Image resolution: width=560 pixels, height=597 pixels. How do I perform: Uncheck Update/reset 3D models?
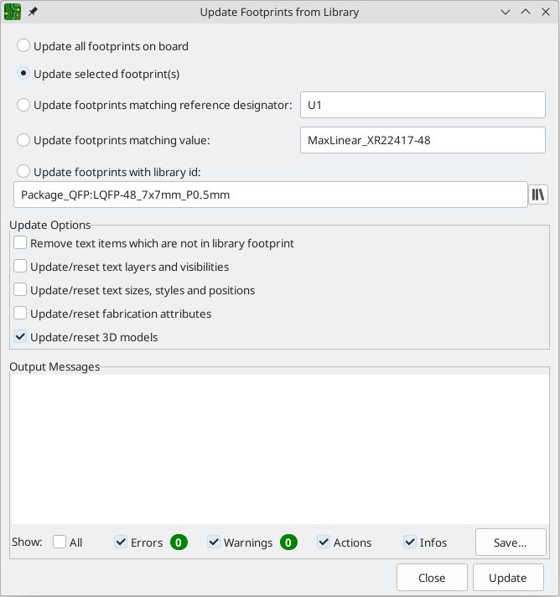point(20,337)
